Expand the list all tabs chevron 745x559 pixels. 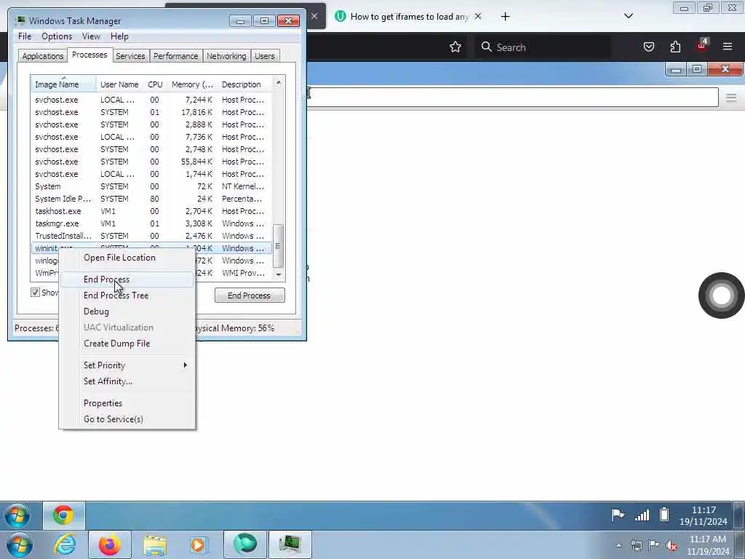pyautogui.click(x=628, y=16)
